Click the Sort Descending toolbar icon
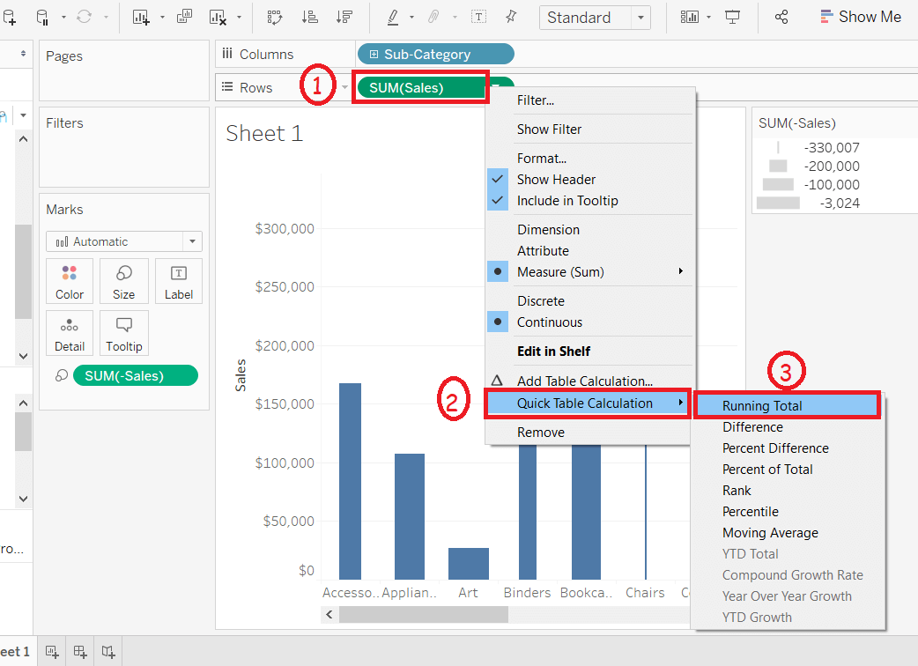This screenshot has height=666, width=918. (344, 17)
